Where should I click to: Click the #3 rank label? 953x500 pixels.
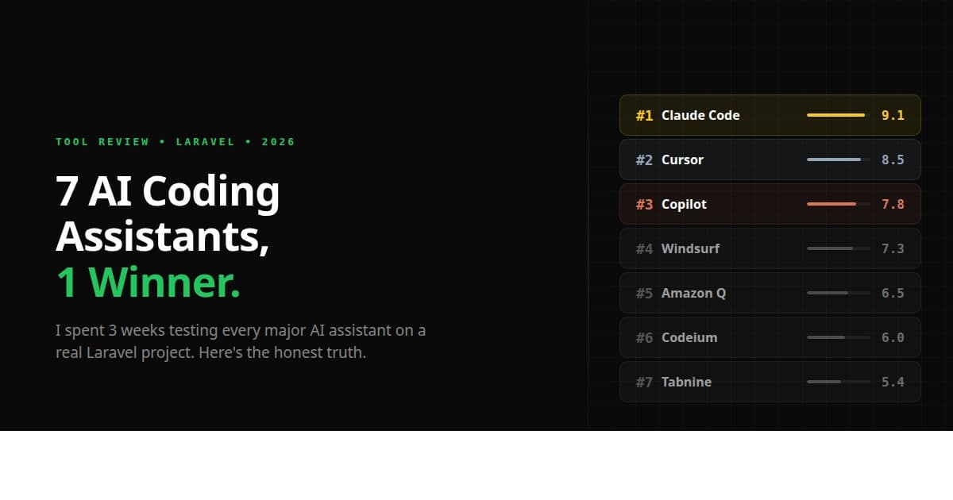(x=644, y=204)
